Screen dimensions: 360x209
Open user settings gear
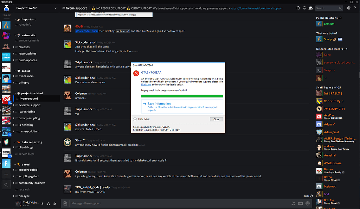pos(54,204)
